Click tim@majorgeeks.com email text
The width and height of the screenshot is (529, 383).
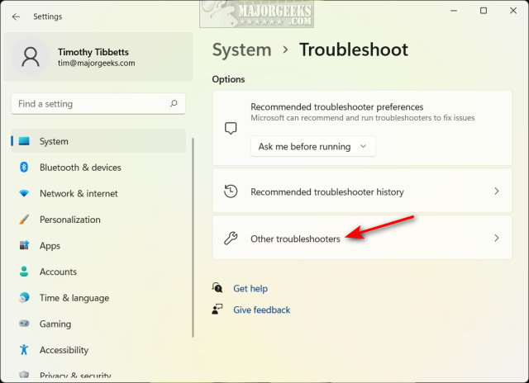tap(96, 63)
